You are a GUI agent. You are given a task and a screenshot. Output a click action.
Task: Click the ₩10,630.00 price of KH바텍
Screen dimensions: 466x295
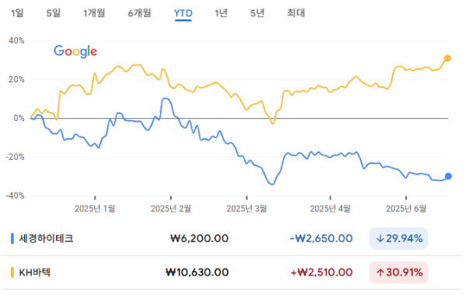[197, 272]
